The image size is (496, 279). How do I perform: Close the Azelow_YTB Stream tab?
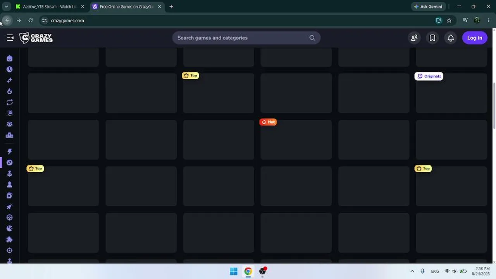(x=83, y=7)
